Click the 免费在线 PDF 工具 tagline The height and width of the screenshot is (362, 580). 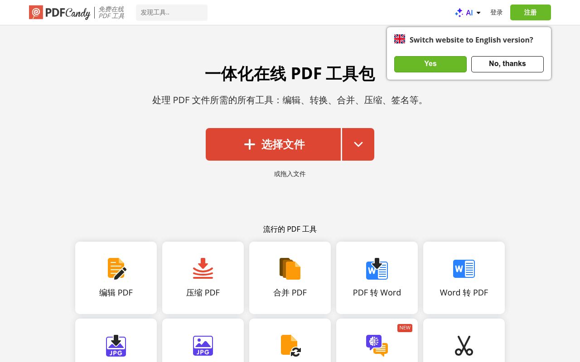point(111,13)
